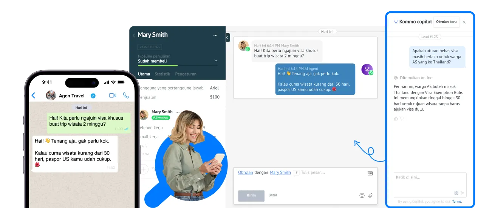The width and height of the screenshot is (492, 208).
Task: Collapse the lead card with the panel edge arrow
Action: (228, 37)
